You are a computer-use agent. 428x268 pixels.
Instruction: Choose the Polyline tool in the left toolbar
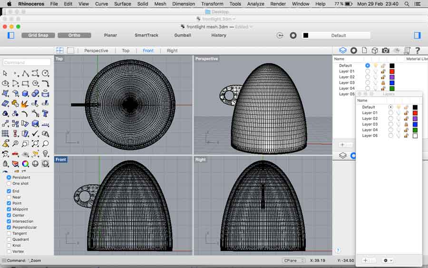25,73
